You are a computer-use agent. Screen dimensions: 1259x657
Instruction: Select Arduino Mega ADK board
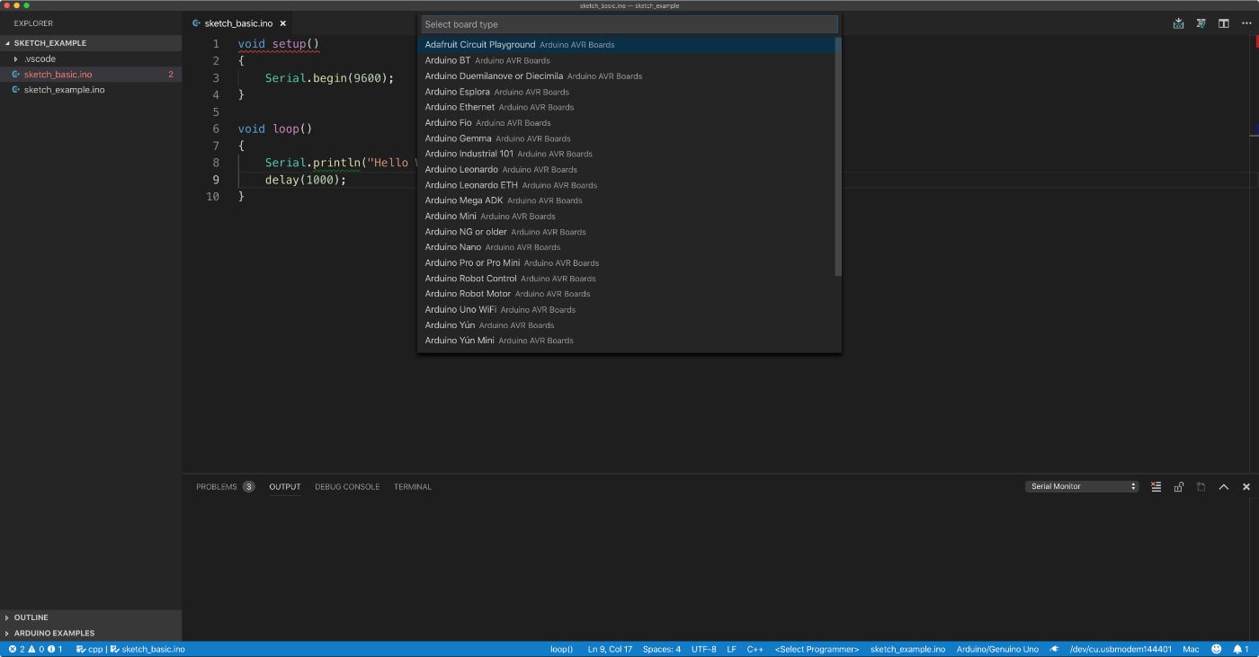coord(627,200)
